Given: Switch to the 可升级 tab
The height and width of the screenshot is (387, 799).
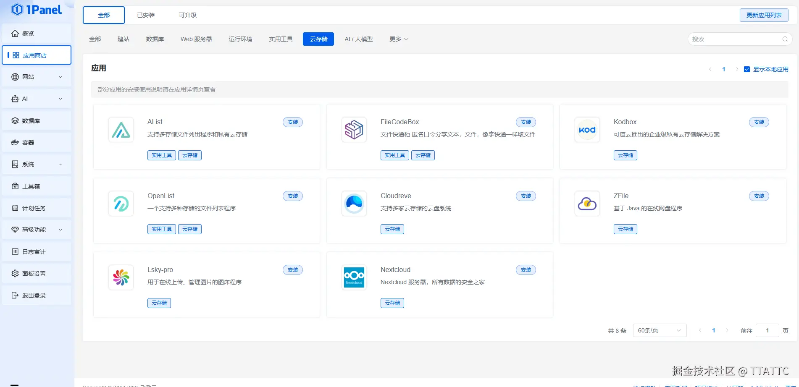Looking at the screenshot, I should click(188, 15).
